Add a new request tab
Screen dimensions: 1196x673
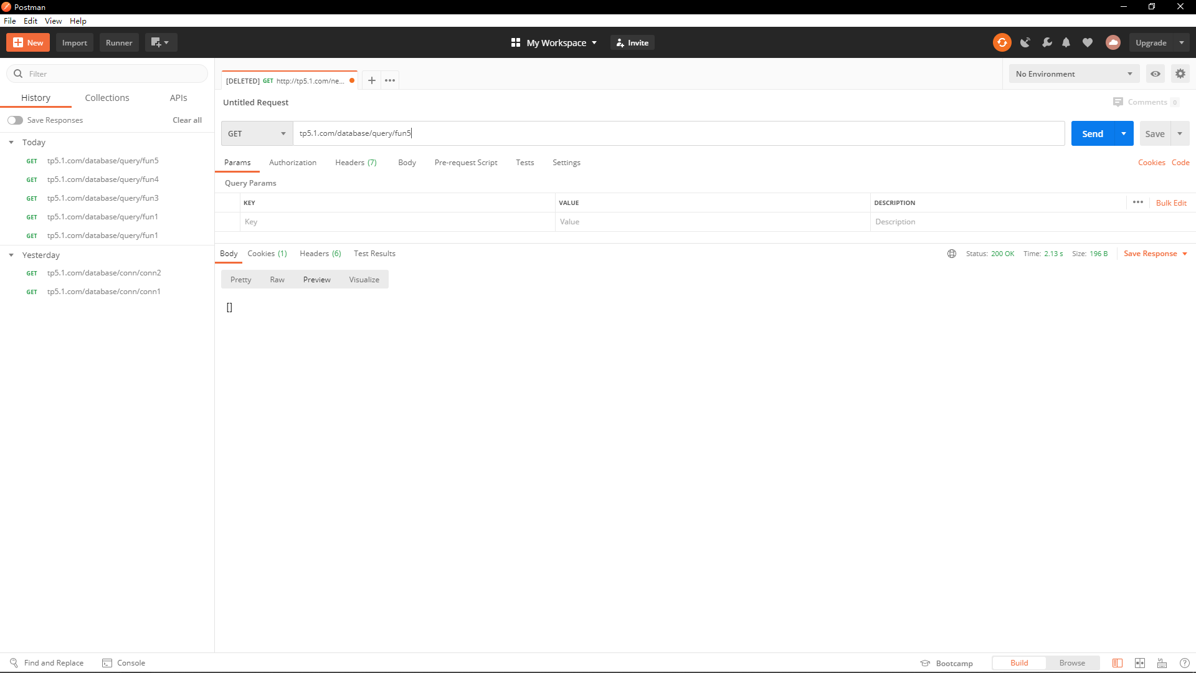coord(372,80)
